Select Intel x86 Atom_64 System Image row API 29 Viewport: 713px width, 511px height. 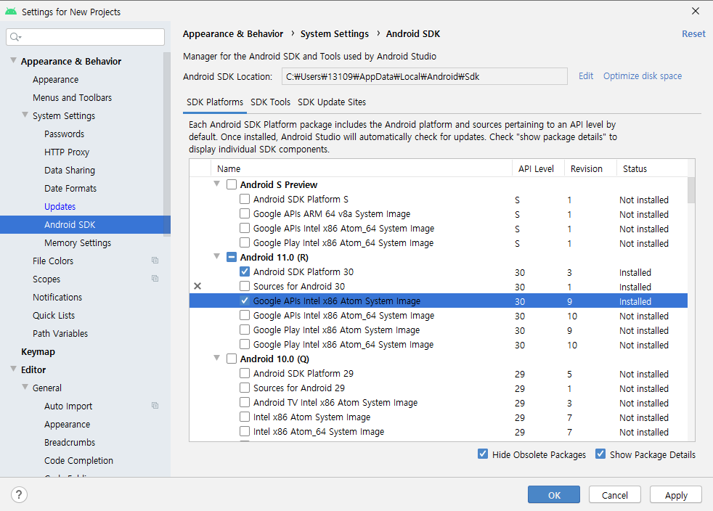(x=439, y=432)
